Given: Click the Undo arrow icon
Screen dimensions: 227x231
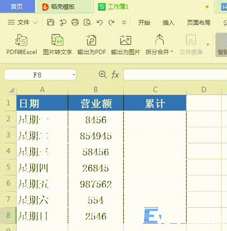Looking at the screenshot, I should (x=99, y=22).
